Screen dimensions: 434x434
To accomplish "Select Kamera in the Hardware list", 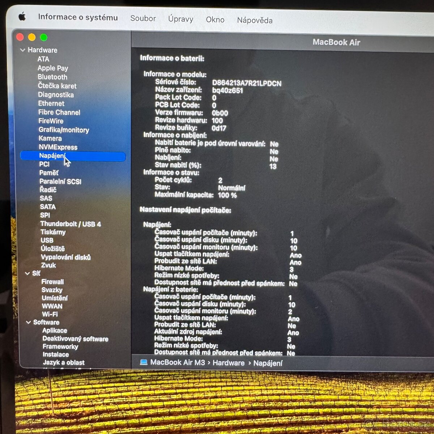I will coord(50,138).
